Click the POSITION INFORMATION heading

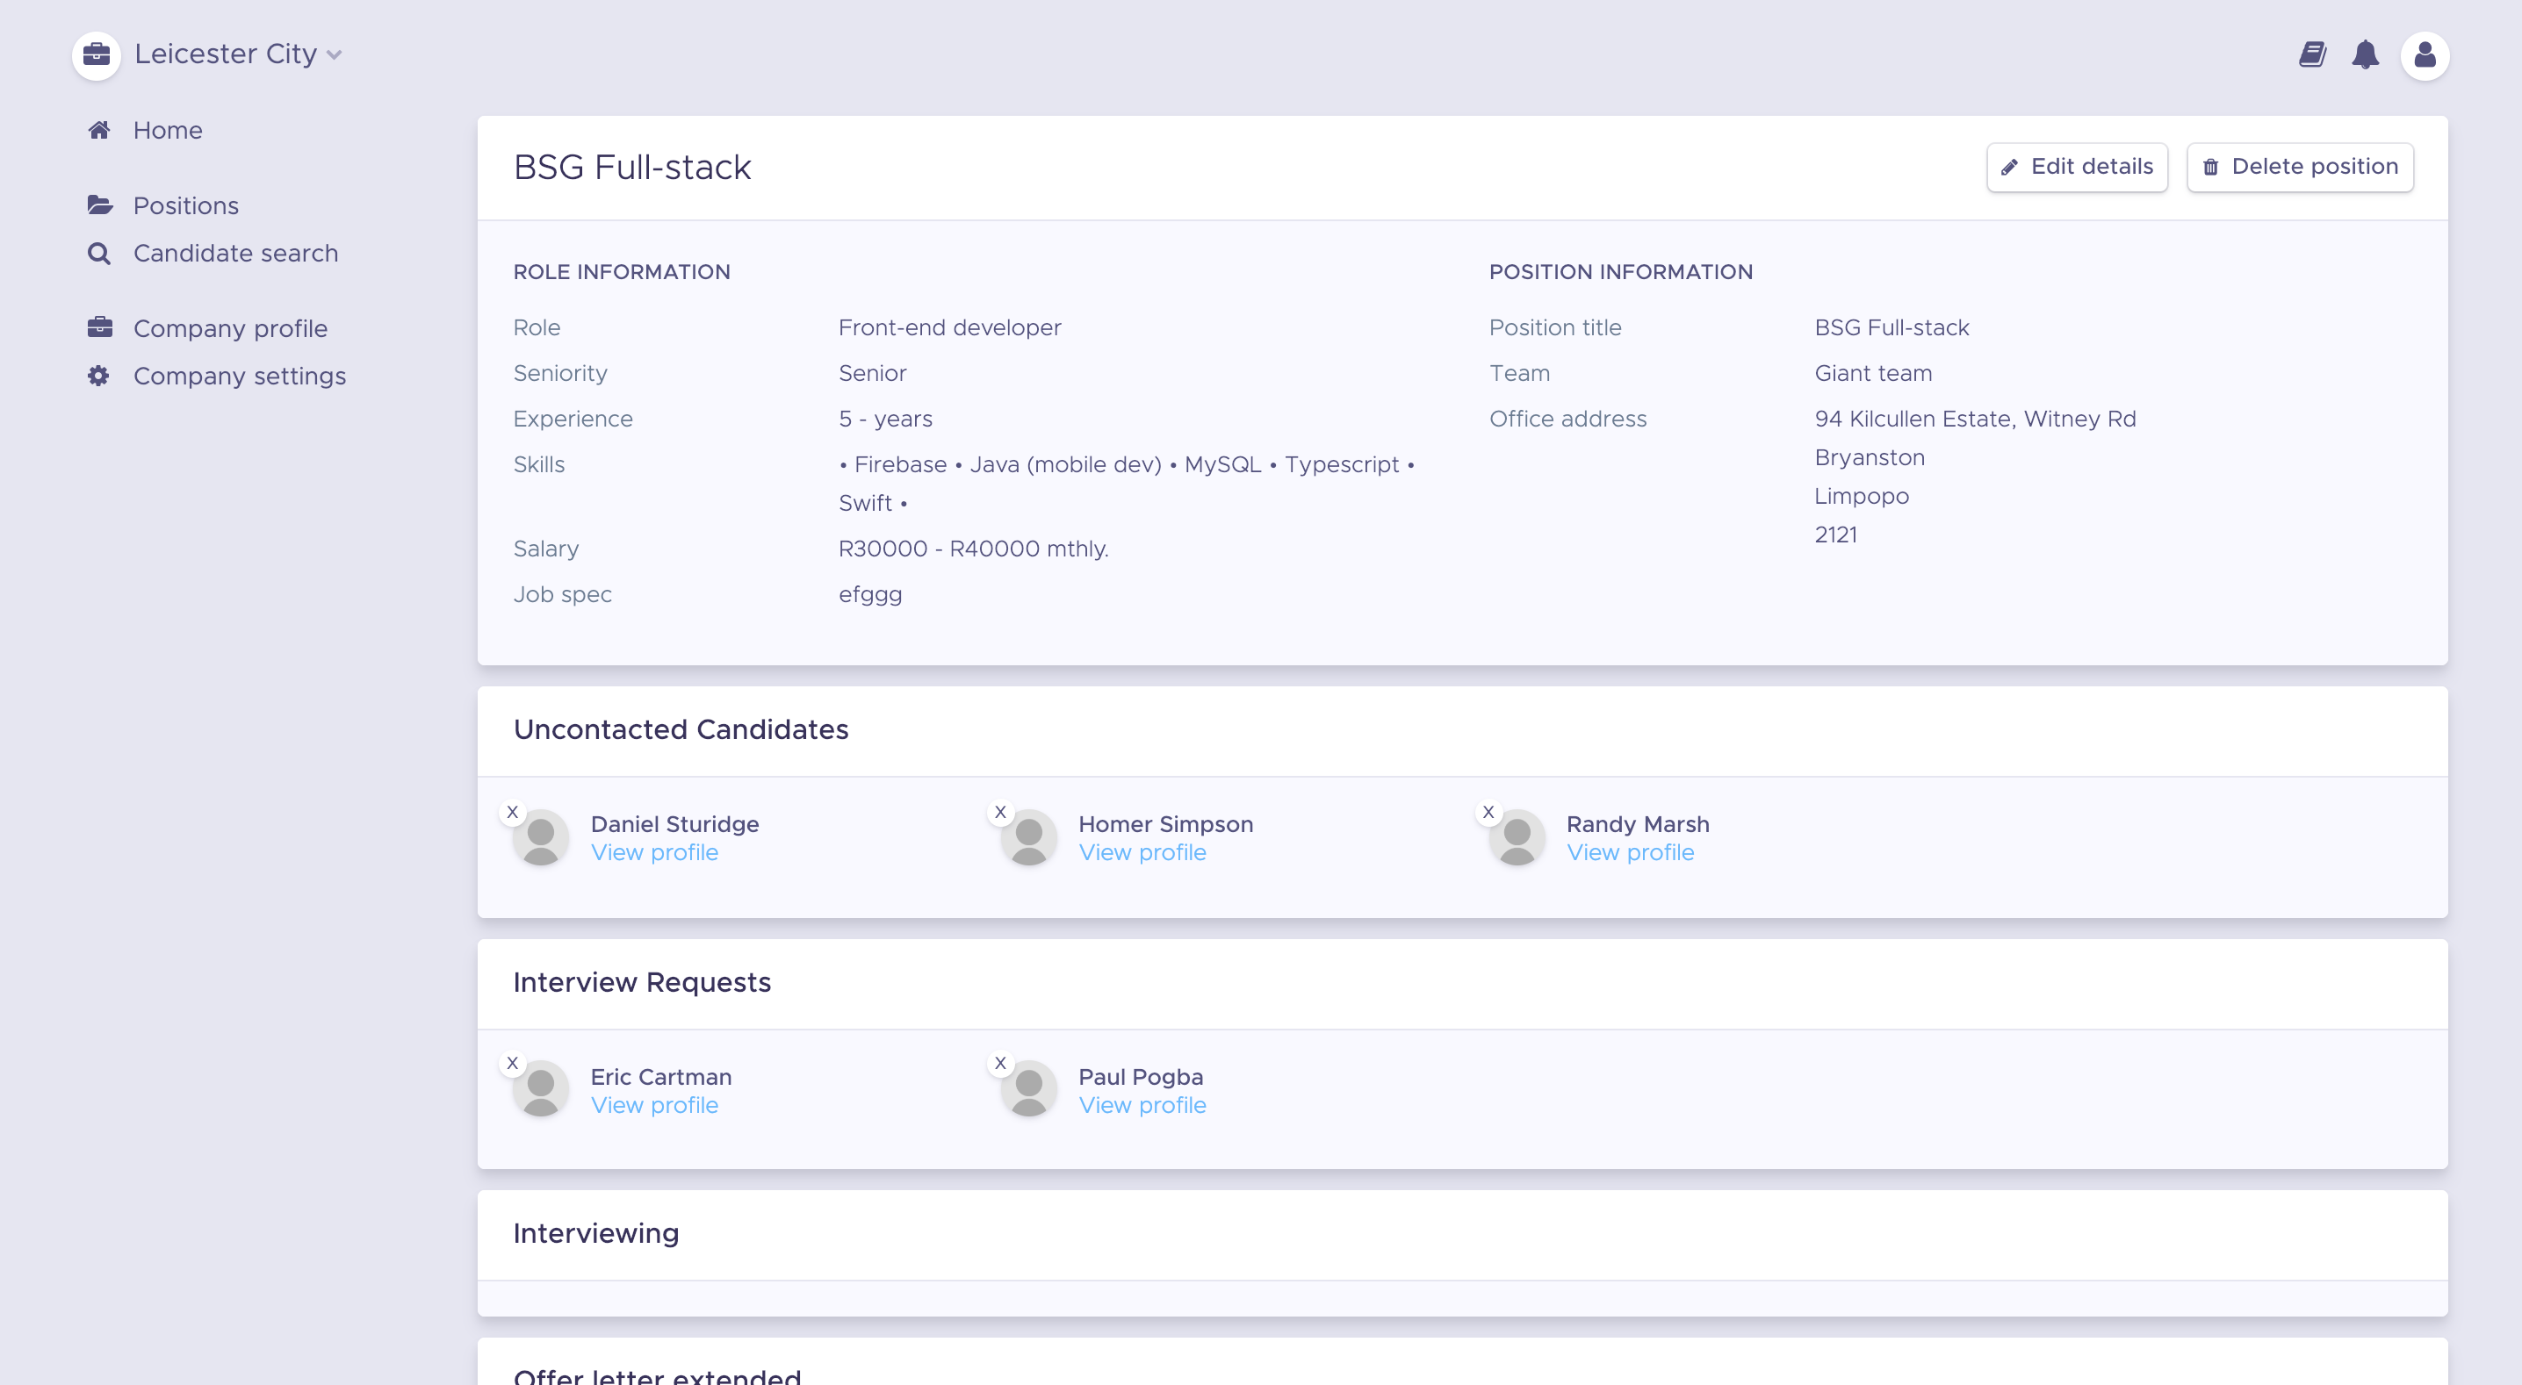1620,272
